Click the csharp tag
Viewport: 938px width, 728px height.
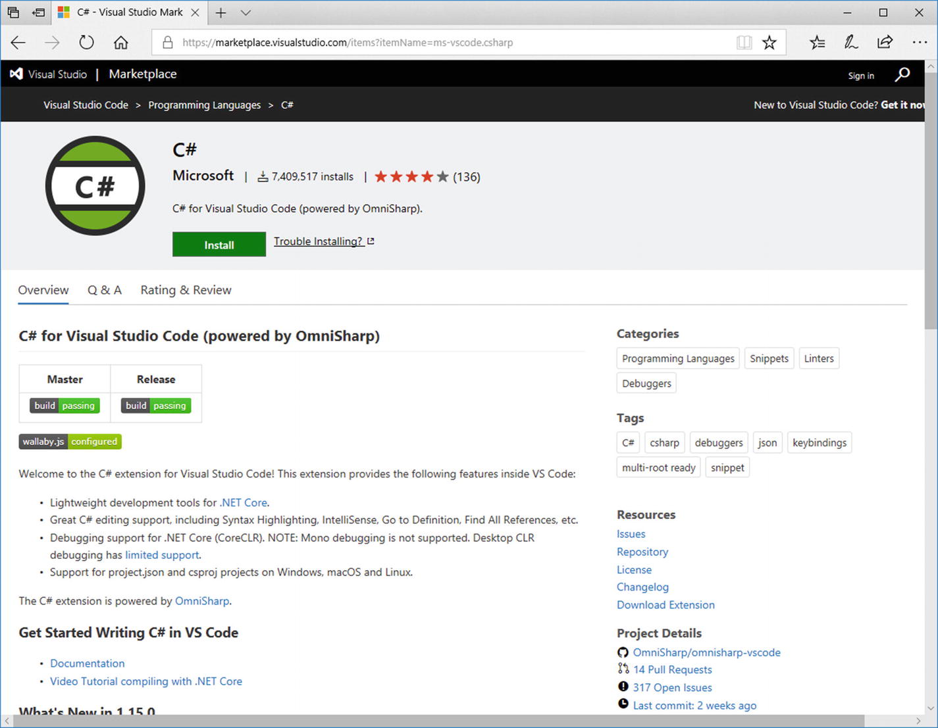[x=664, y=443]
